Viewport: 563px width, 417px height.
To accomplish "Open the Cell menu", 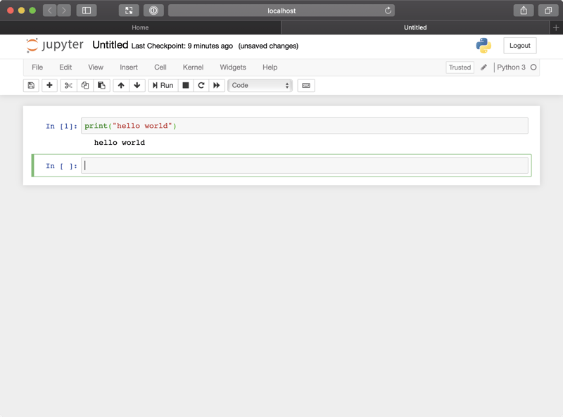I will coord(160,68).
